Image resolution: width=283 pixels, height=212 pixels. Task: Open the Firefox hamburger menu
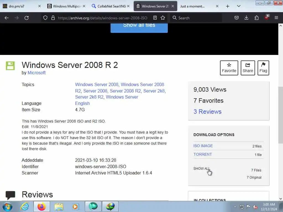[x=276, y=18]
